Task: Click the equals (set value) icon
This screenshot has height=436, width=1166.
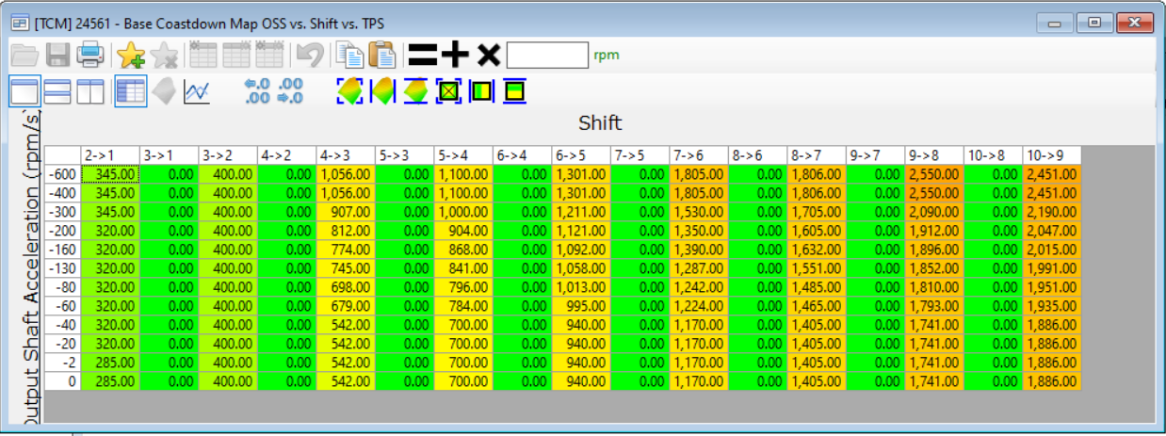Action: 423,56
